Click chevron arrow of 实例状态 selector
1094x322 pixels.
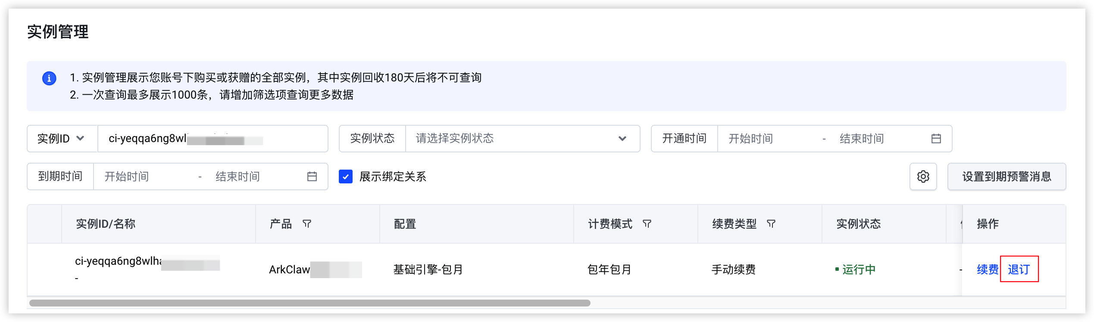tap(622, 139)
